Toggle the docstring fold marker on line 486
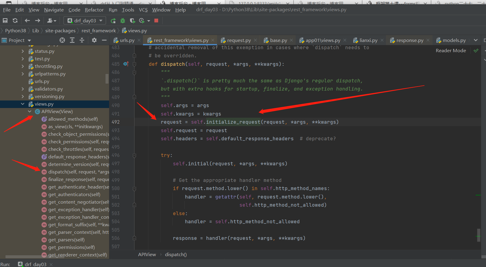Screen dimensions: 486x267 [x=134, y=72]
